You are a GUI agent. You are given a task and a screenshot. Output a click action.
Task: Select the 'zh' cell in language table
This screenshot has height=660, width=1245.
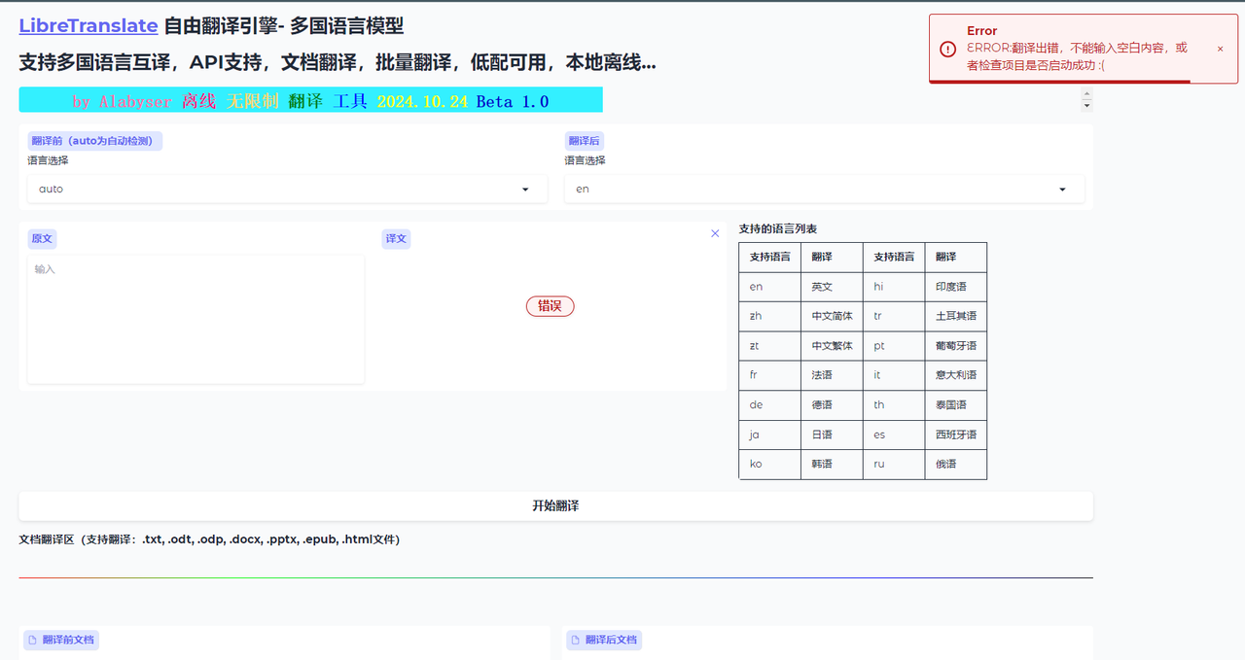[769, 316]
